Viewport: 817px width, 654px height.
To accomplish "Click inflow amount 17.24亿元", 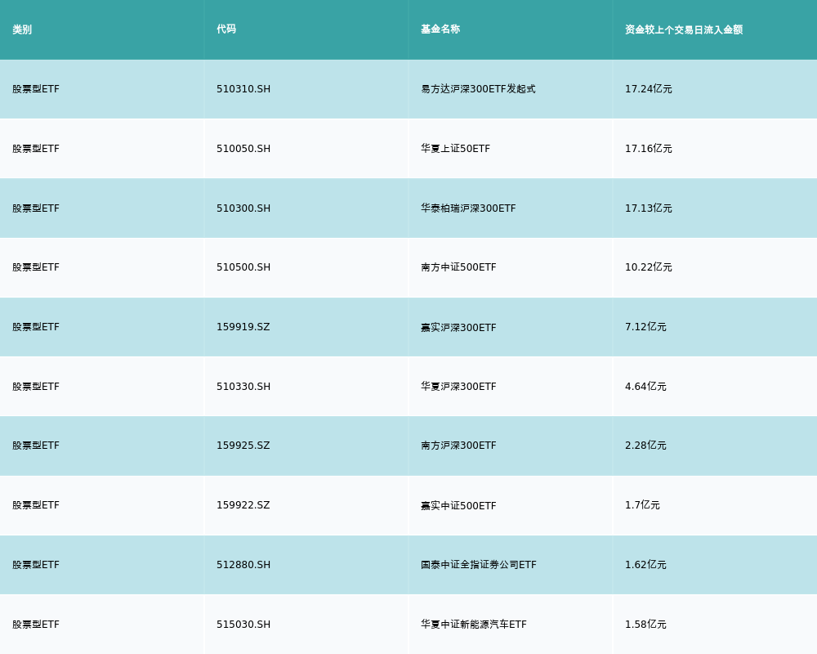I will pos(648,89).
